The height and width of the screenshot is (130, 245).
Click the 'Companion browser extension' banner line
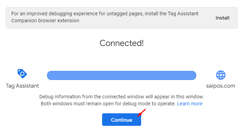(45, 21)
